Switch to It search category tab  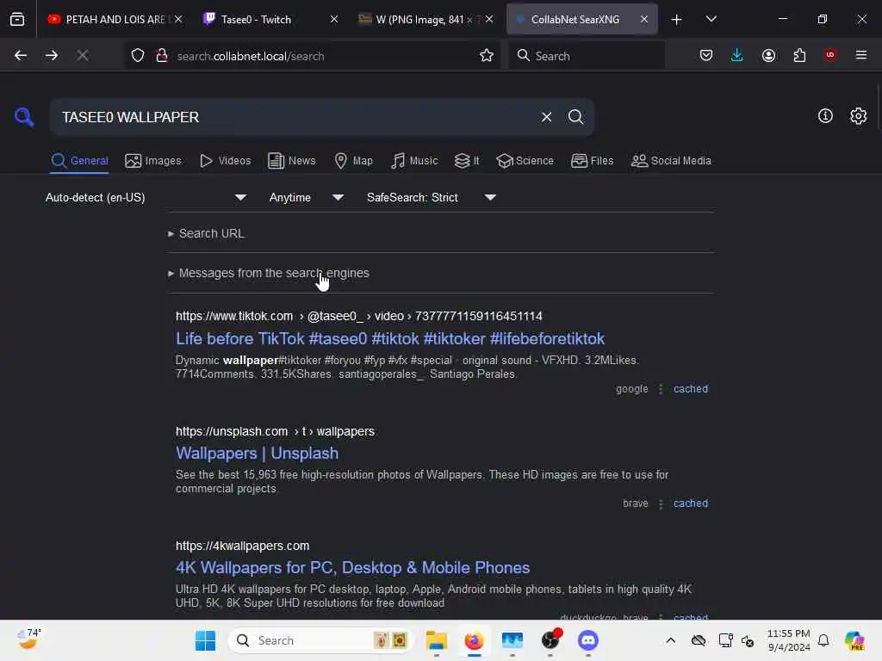467,161
